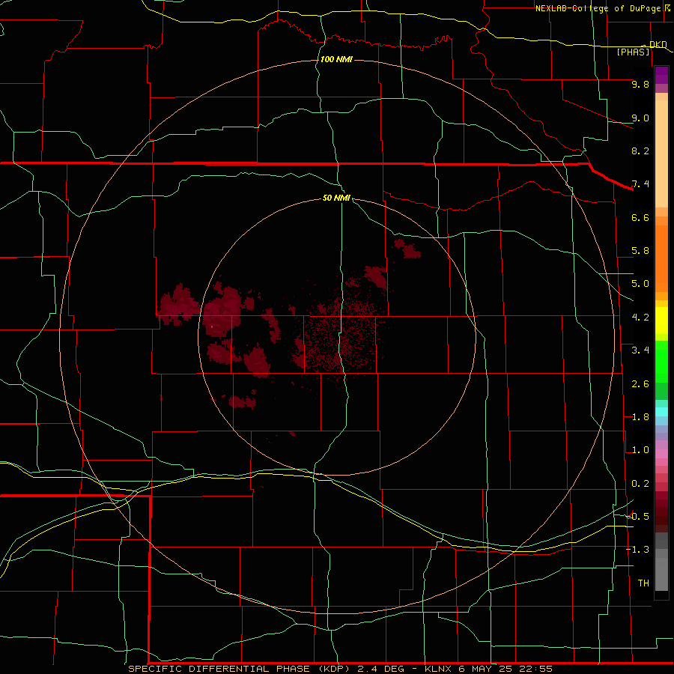The image size is (674, 674).
Task: Click the 9.8 scale value
Action: (640, 85)
